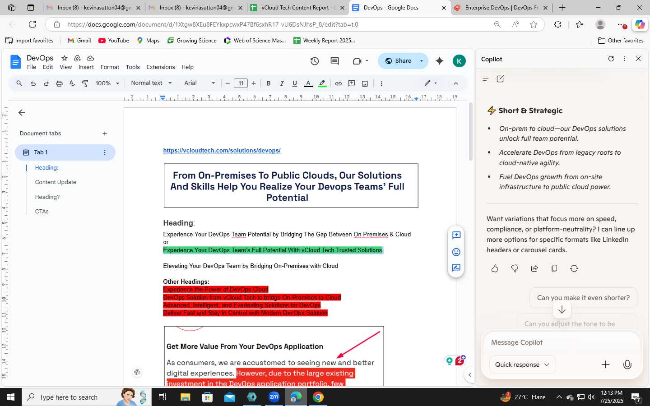Open the editing mode pencil dropdown
This screenshot has height=406, width=650.
[x=431, y=83]
